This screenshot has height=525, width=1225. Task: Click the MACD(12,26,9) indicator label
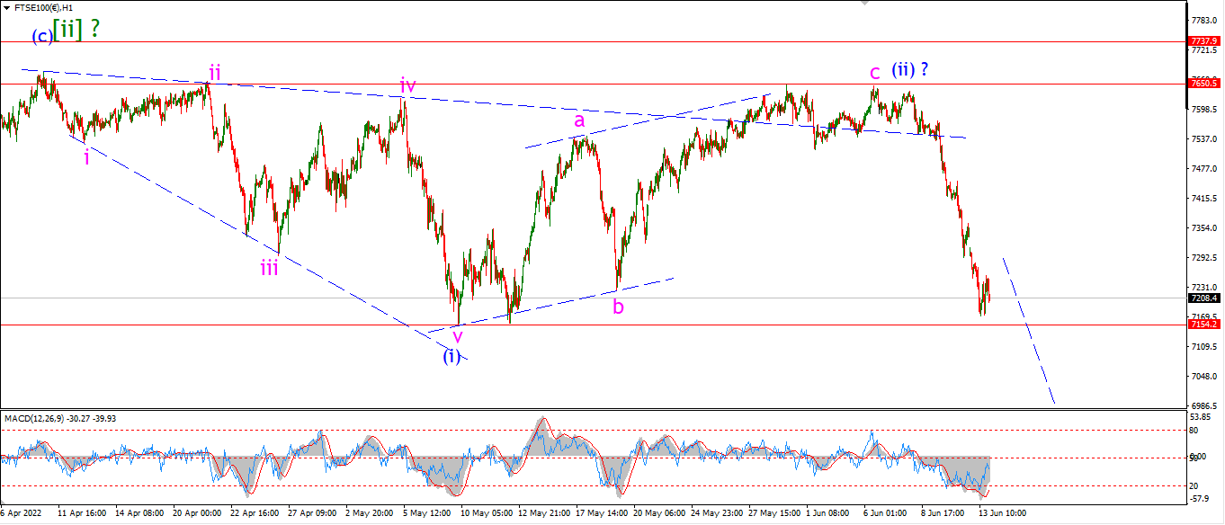tap(59, 418)
